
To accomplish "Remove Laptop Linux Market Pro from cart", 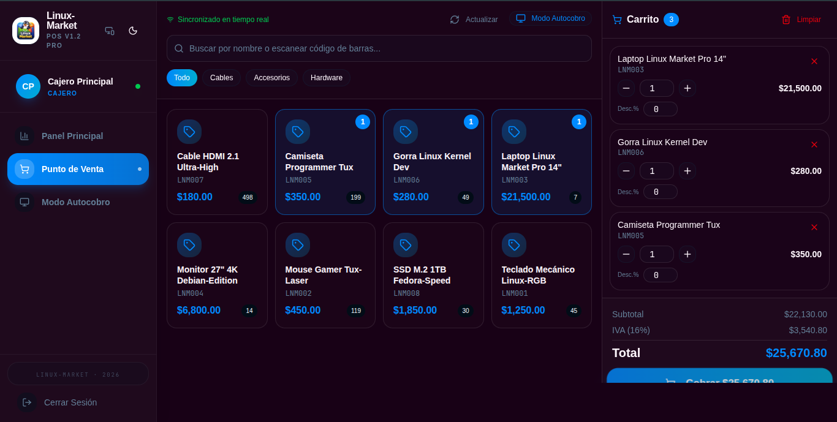I will click(x=814, y=61).
